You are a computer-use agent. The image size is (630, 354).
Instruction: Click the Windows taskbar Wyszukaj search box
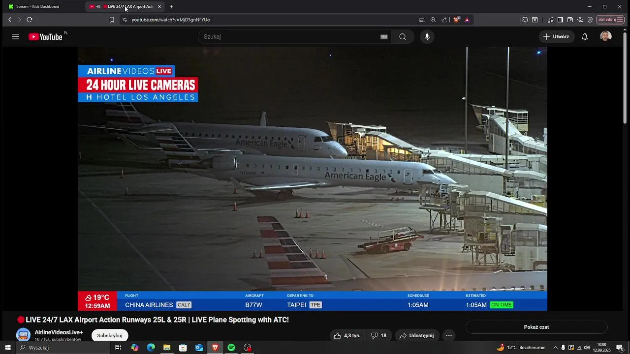(x=63, y=348)
